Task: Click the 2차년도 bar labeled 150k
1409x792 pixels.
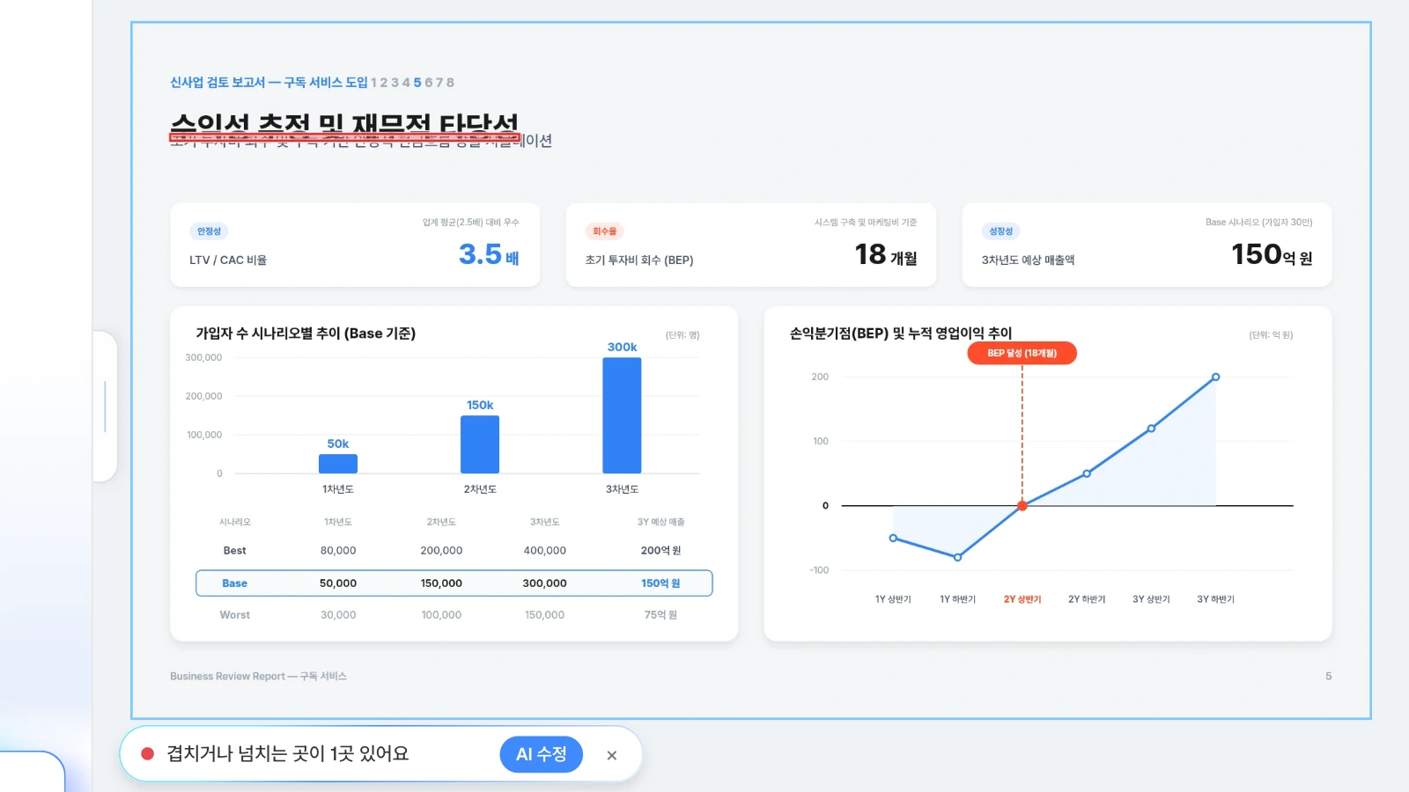Action: point(480,444)
